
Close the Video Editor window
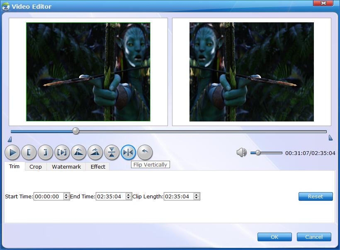[323, 3]
